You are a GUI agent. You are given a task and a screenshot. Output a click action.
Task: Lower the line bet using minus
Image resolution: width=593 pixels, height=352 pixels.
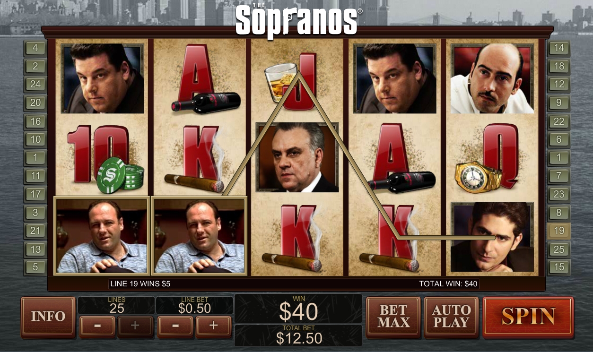tap(175, 326)
